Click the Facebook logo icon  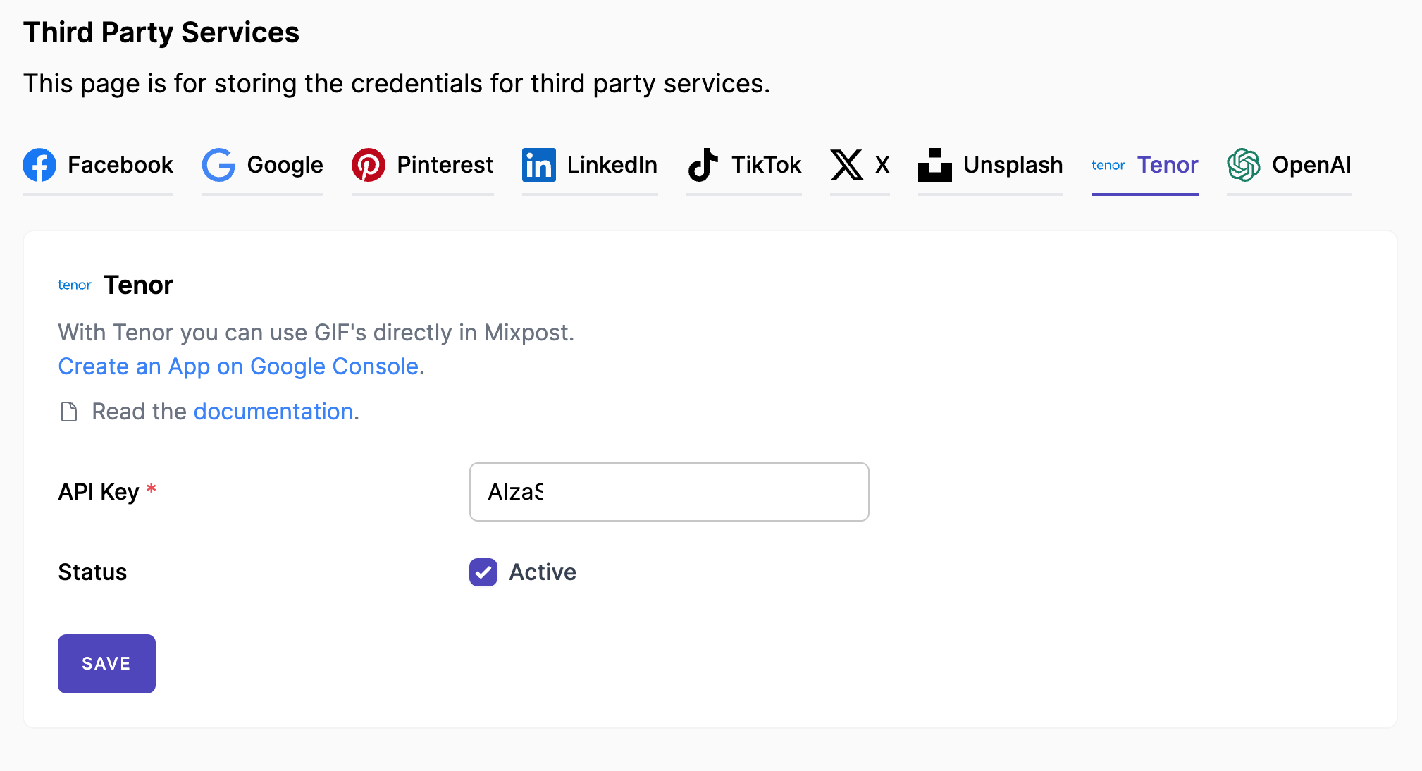tap(39, 165)
